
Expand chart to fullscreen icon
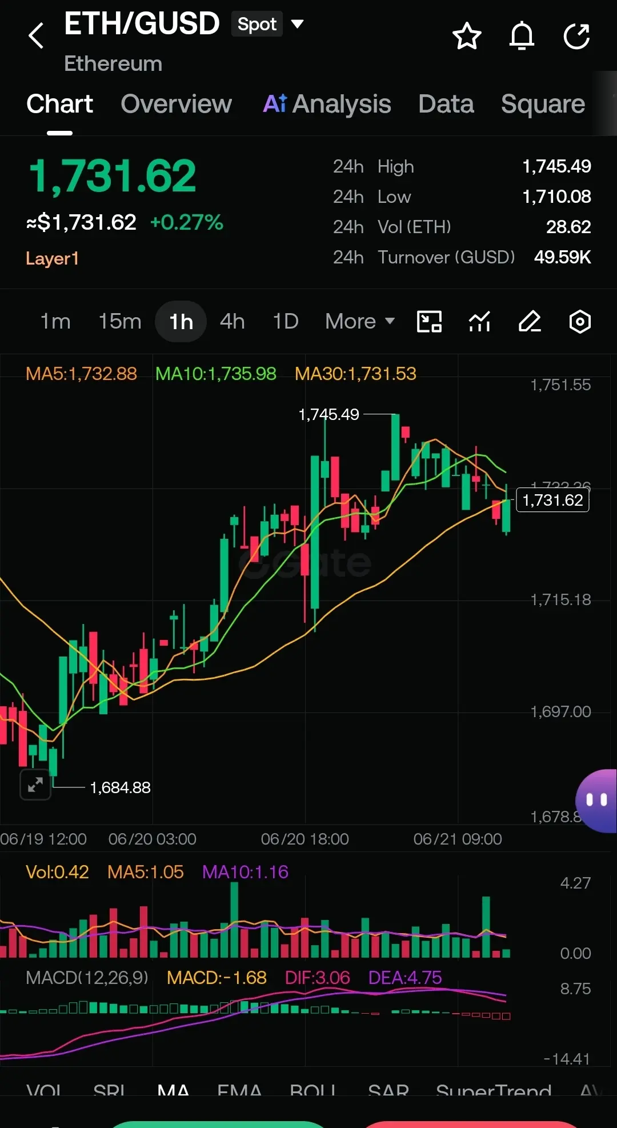[x=35, y=785]
